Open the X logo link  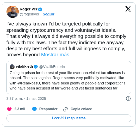coord(128,9)
